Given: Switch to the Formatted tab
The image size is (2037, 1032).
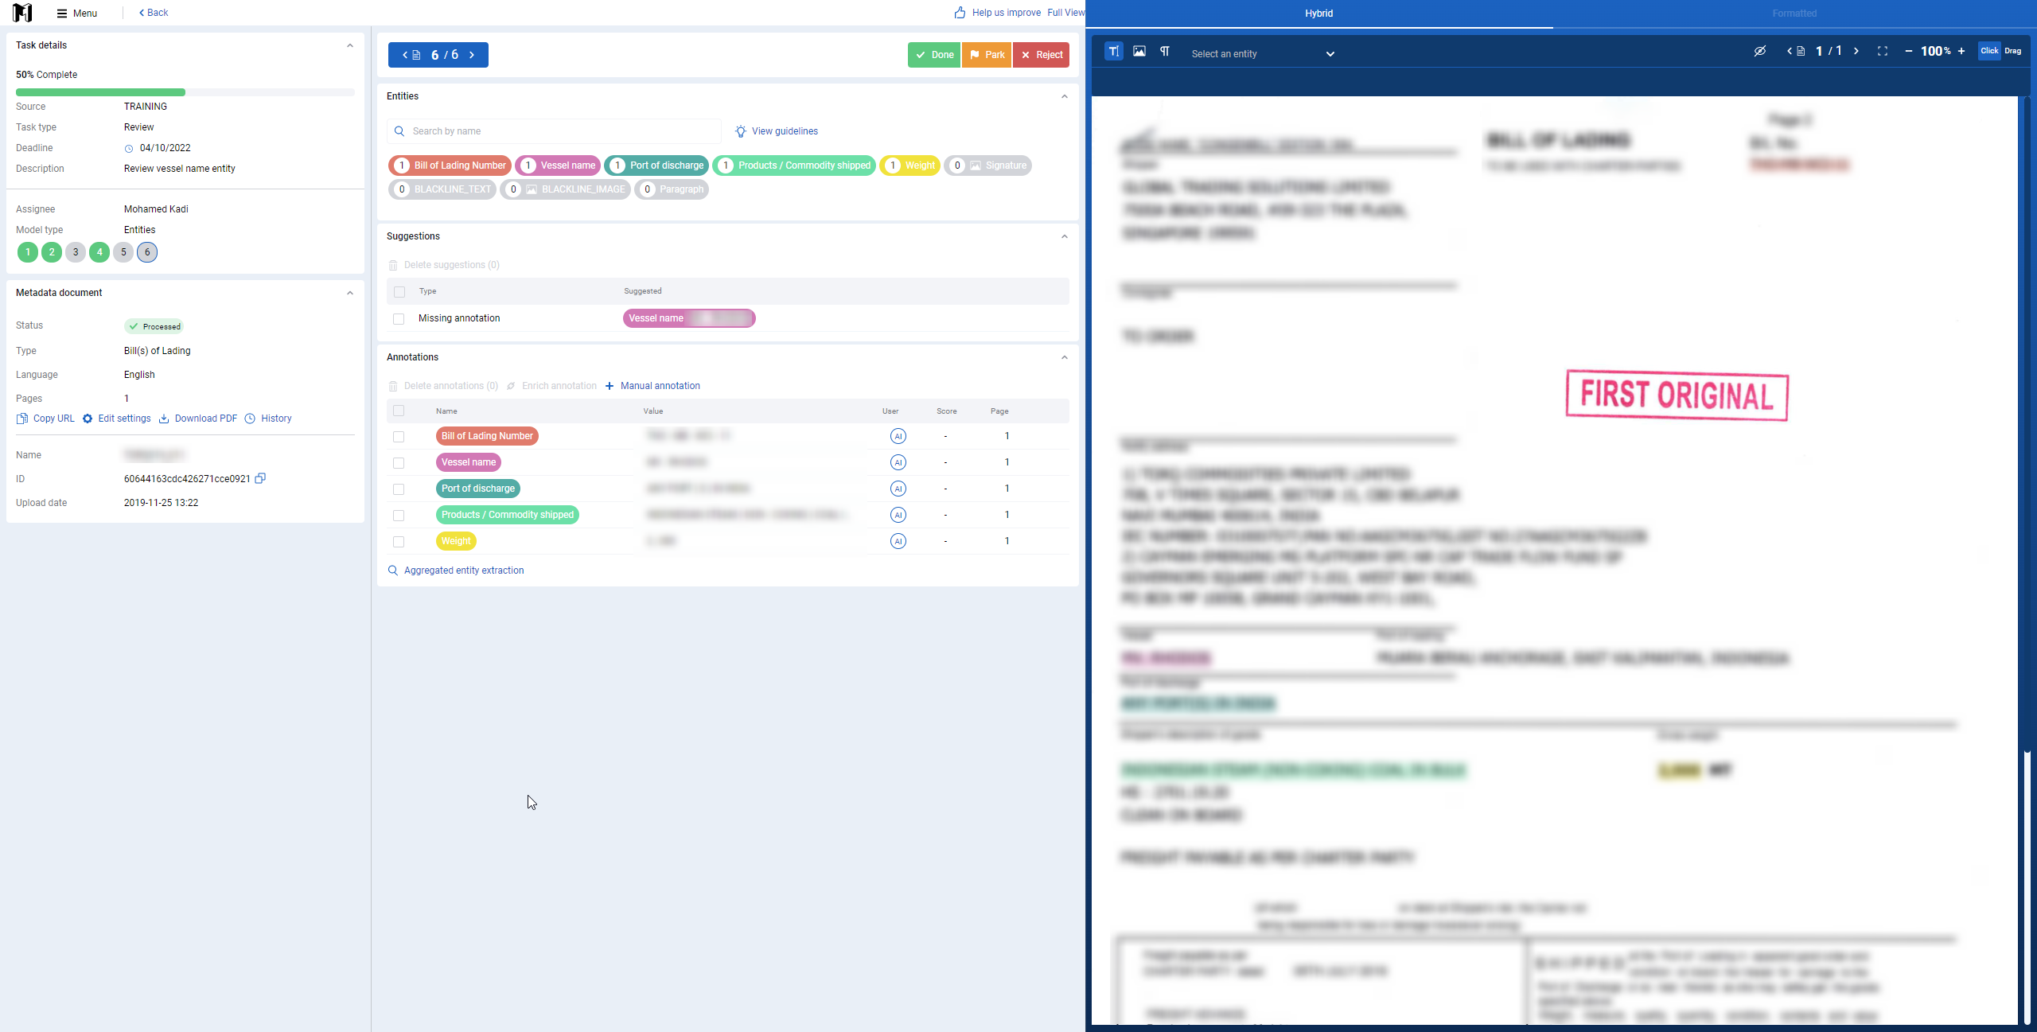Looking at the screenshot, I should pos(1794,14).
